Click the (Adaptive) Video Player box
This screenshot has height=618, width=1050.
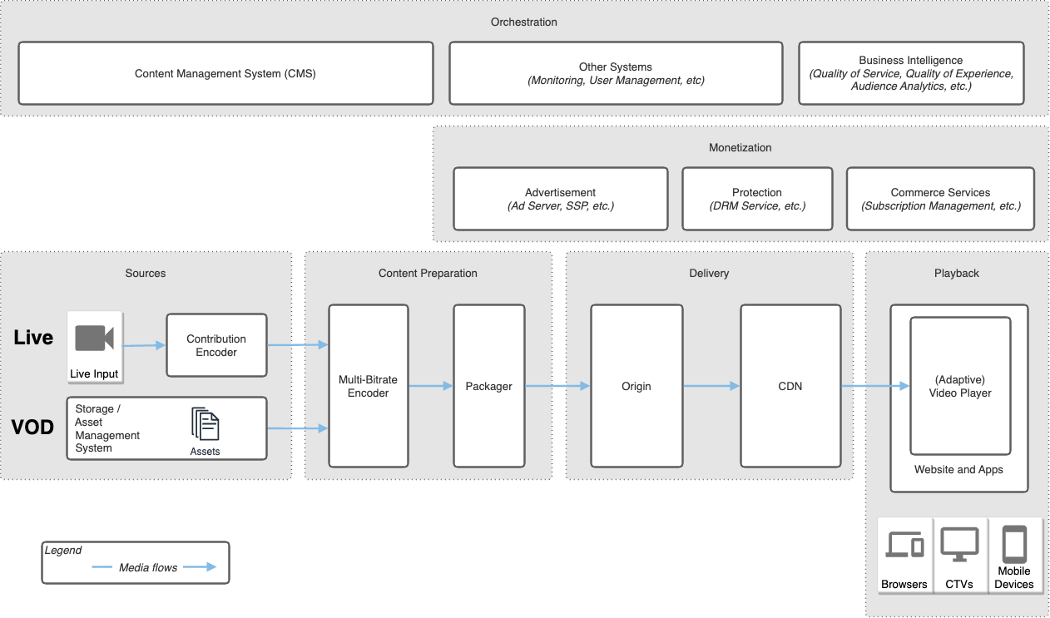click(x=960, y=386)
